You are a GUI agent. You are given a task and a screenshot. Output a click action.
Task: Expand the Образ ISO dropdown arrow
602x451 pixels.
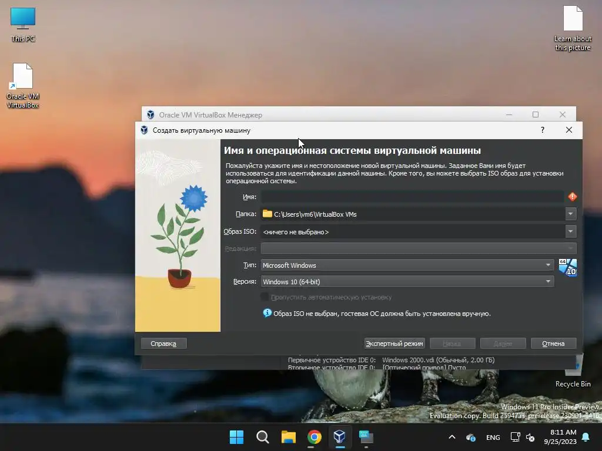(x=570, y=231)
